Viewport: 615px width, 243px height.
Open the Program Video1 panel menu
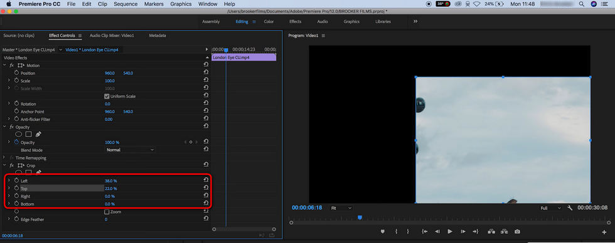click(x=324, y=36)
